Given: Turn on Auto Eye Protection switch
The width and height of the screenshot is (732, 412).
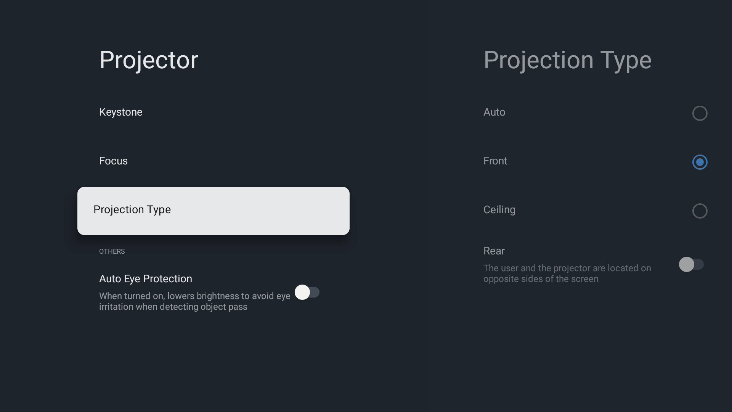Looking at the screenshot, I should [x=307, y=293].
